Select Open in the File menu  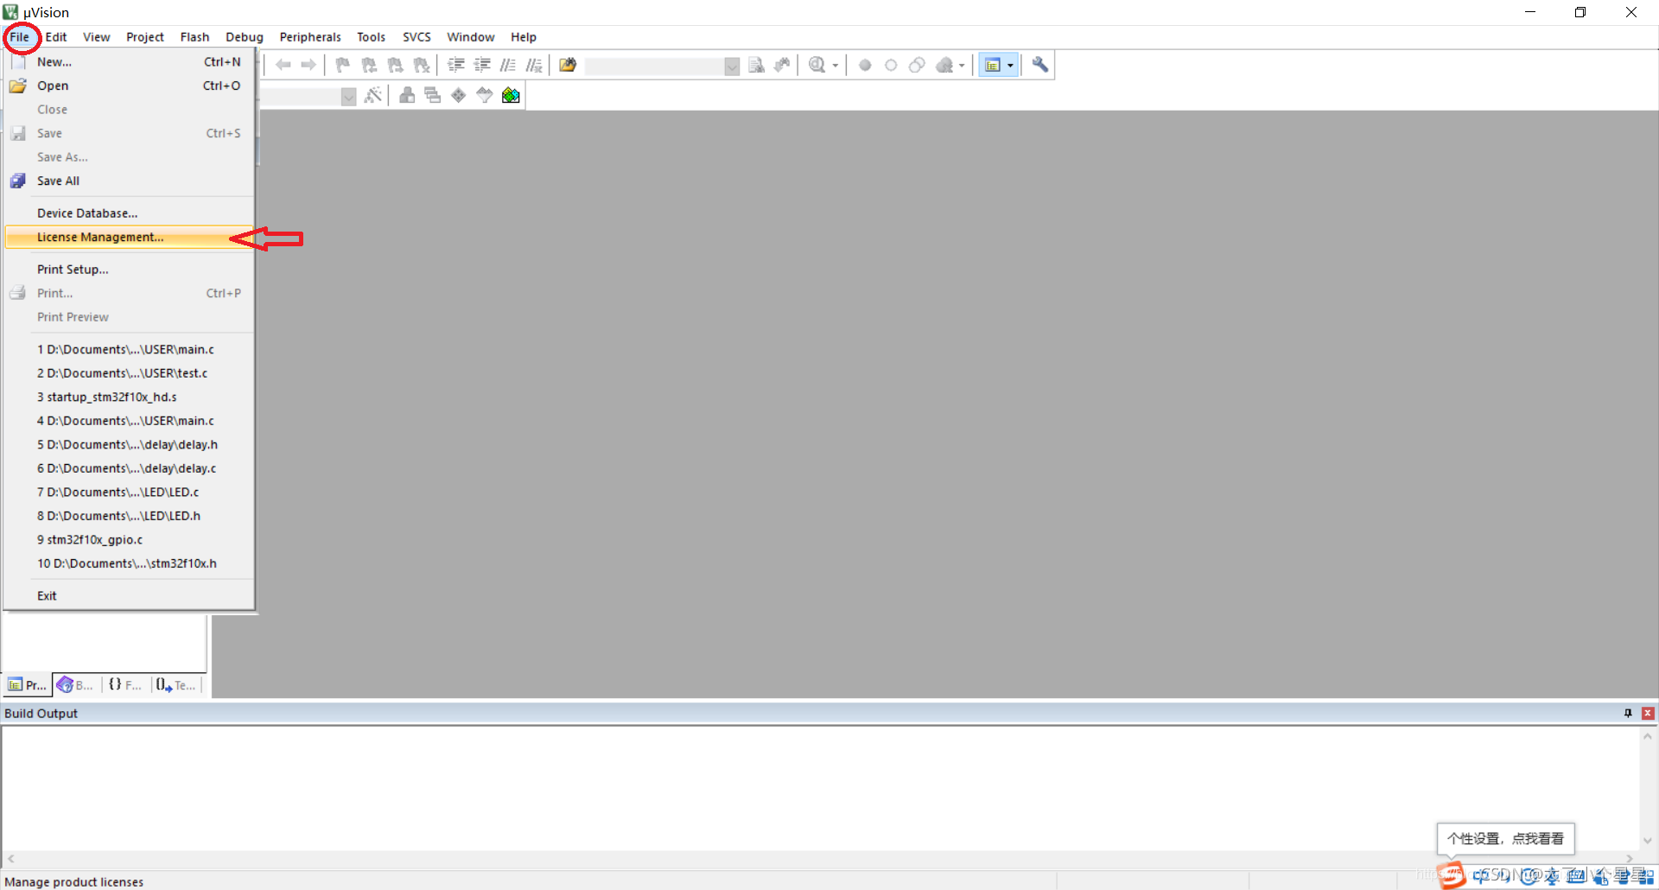129,86
